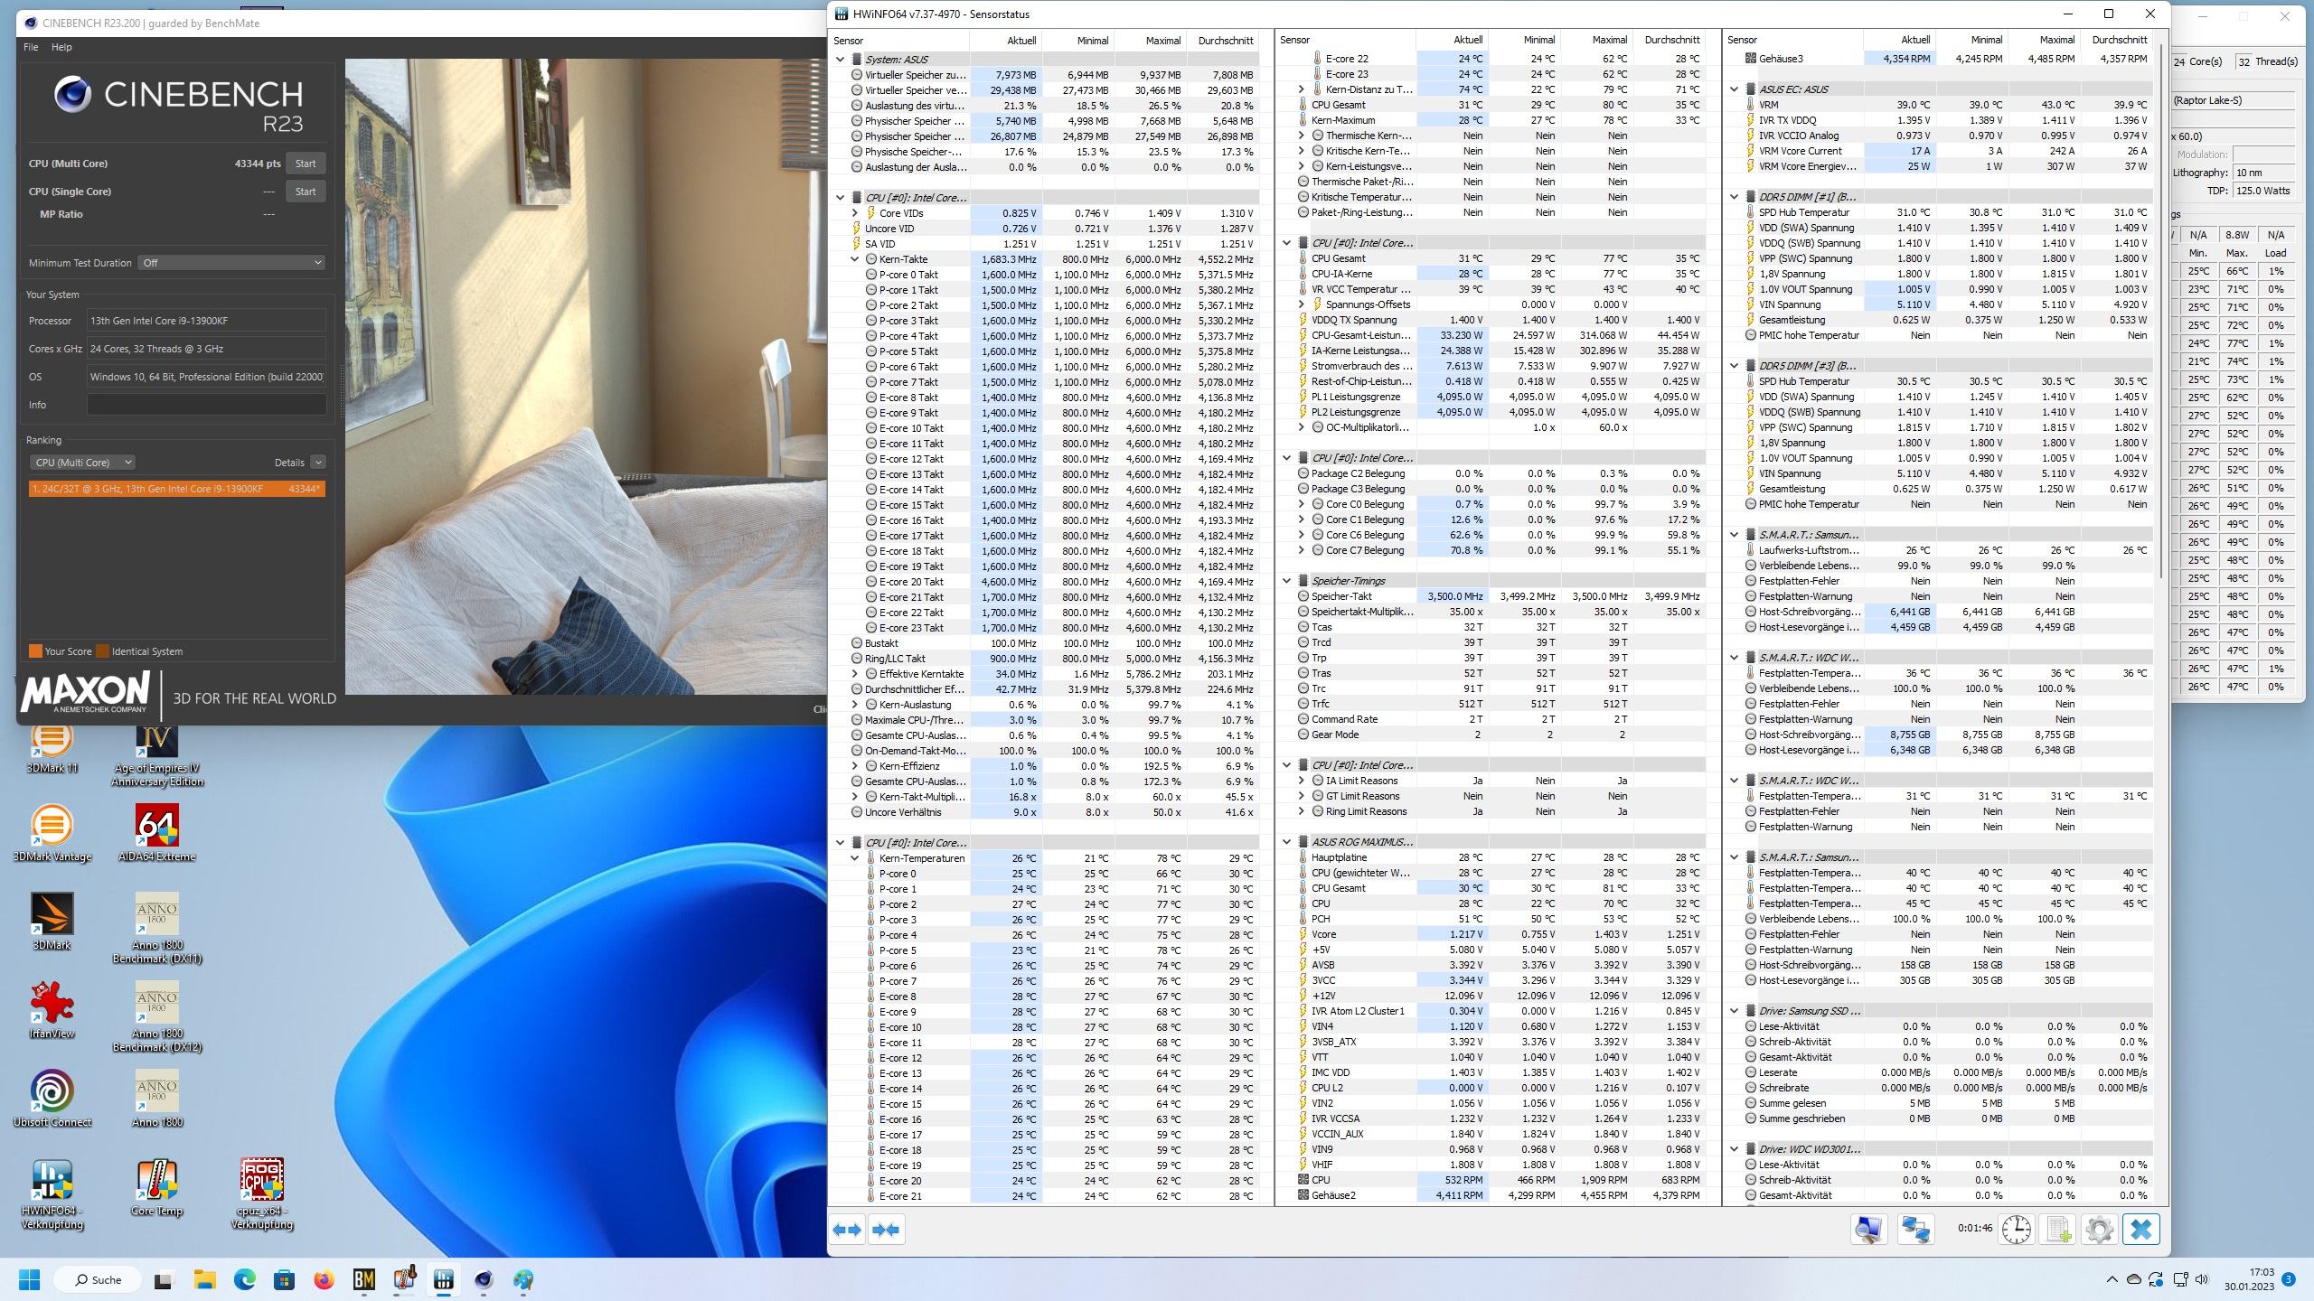This screenshot has width=2314, height=1301.
Task: Open 3DMark 11 desktop shortcut
Action: pos(52,748)
